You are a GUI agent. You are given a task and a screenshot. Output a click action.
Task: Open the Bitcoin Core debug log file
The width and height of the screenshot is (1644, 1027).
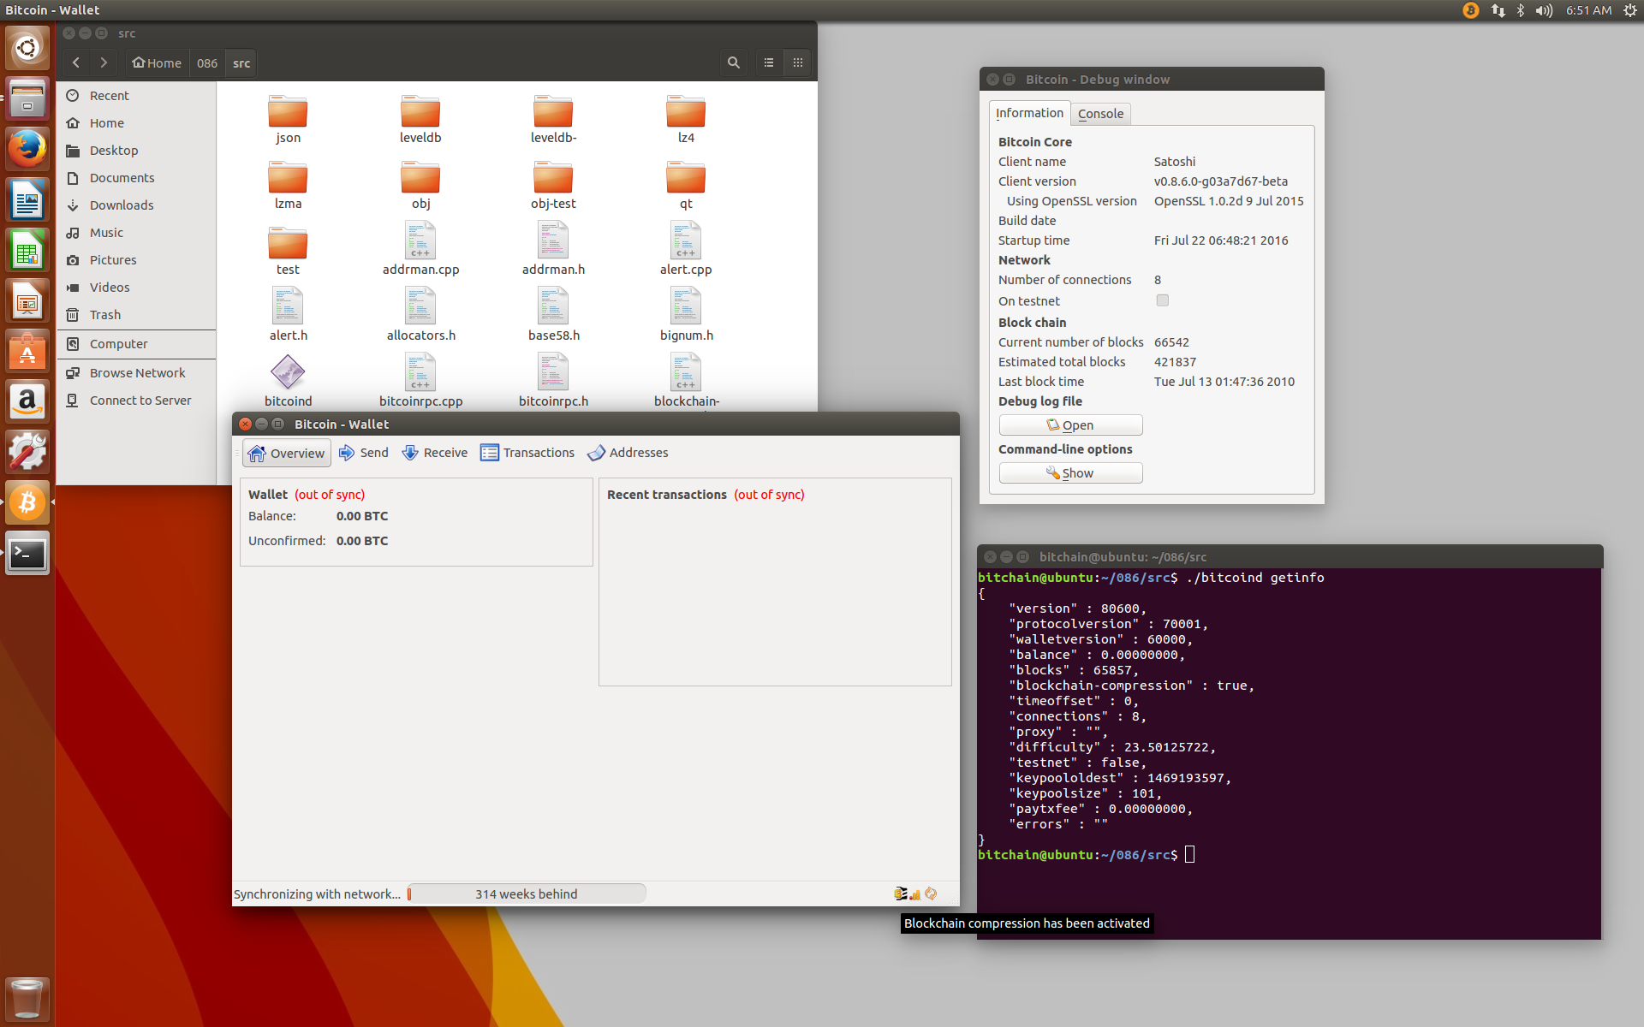(x=1069, y=424)
